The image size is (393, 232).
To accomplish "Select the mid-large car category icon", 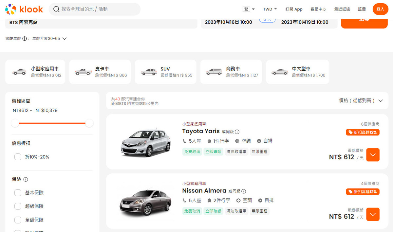I will (280, 72).
